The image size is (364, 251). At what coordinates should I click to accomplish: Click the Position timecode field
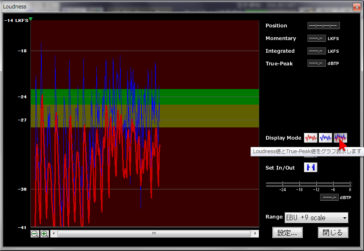click(323, 26)
